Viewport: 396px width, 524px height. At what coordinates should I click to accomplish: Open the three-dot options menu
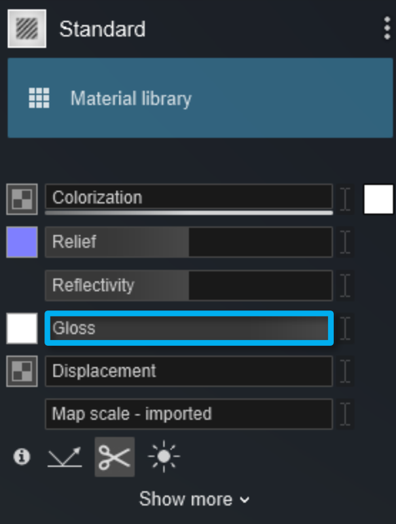pos(387,28)
